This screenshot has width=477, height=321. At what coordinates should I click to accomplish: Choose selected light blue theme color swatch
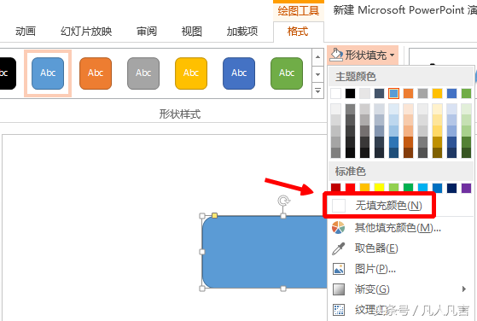(393, 93)
